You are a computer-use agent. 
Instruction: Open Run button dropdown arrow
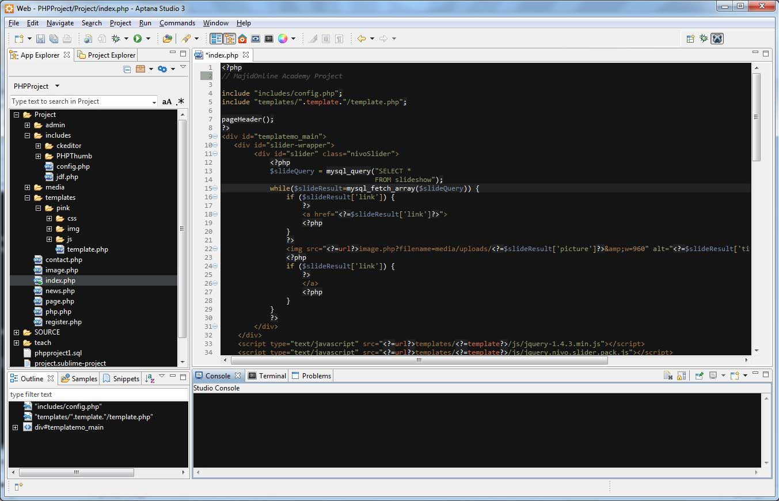[x=148, y=39]
